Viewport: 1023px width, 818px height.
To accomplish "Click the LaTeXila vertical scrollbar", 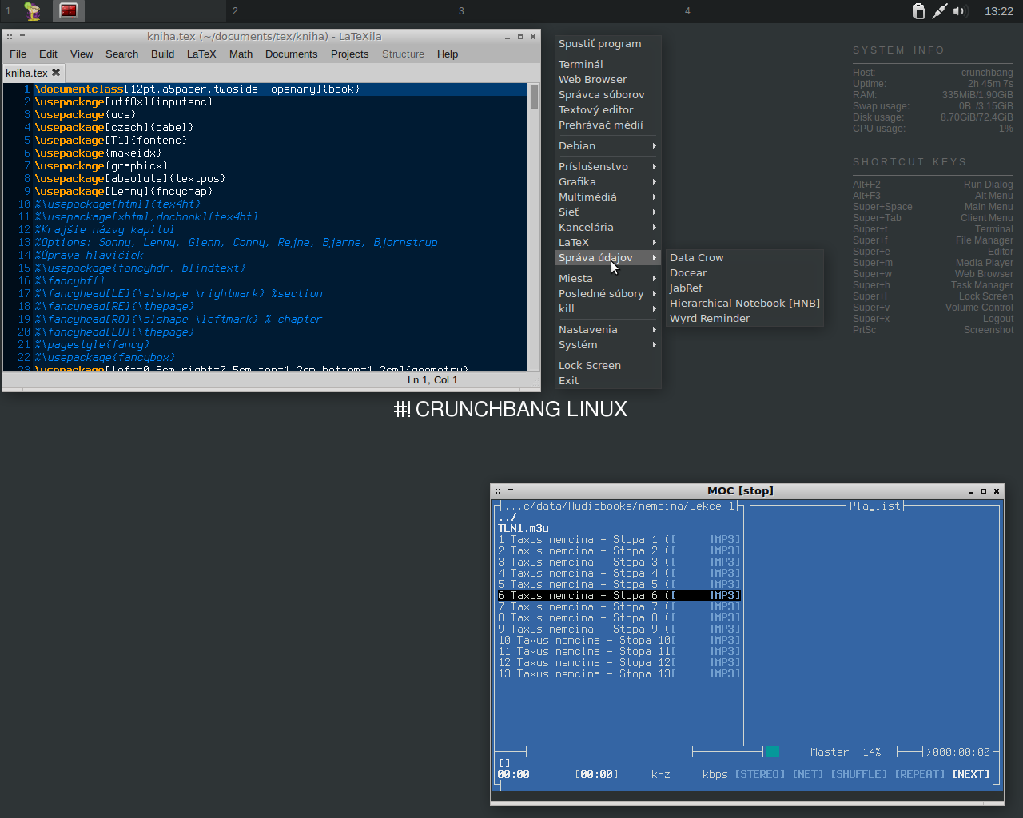I will [534, 226].
